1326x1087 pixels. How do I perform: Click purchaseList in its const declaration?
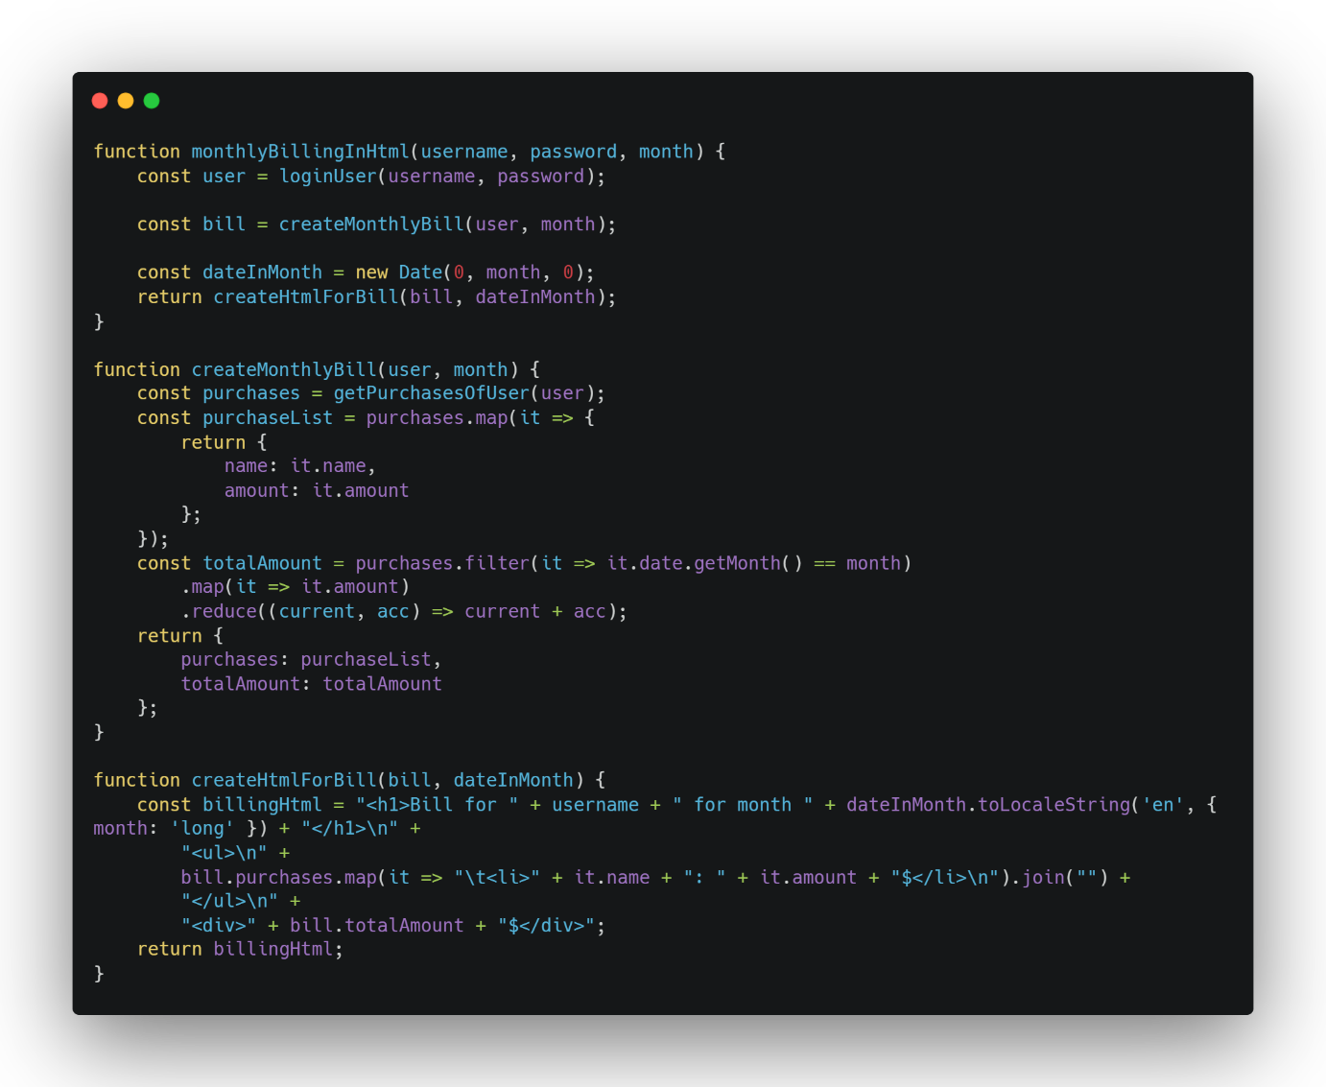tap(268, 418)
